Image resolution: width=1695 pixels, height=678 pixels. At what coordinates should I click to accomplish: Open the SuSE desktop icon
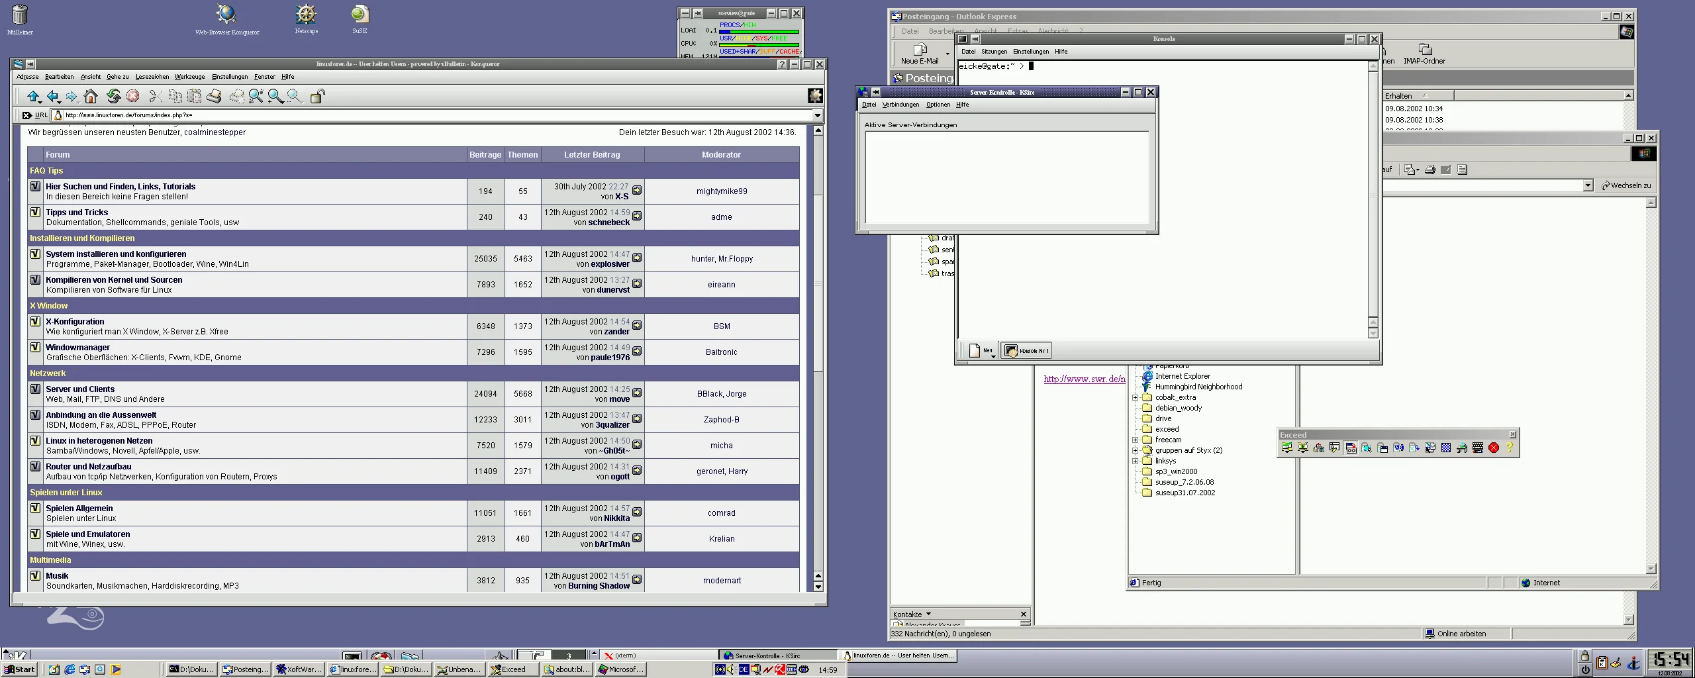pos(360,19)
